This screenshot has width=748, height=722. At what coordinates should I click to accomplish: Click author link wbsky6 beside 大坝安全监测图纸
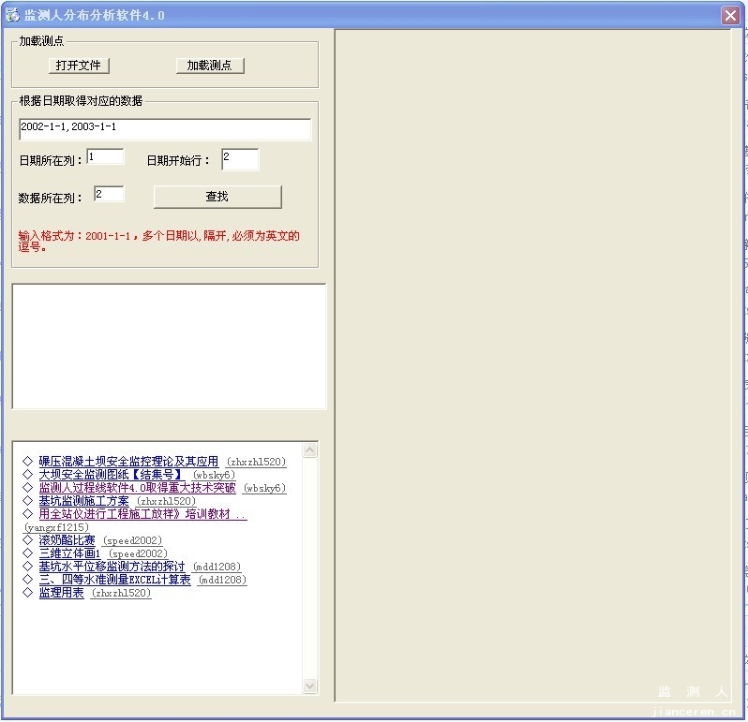click(214, 475)
